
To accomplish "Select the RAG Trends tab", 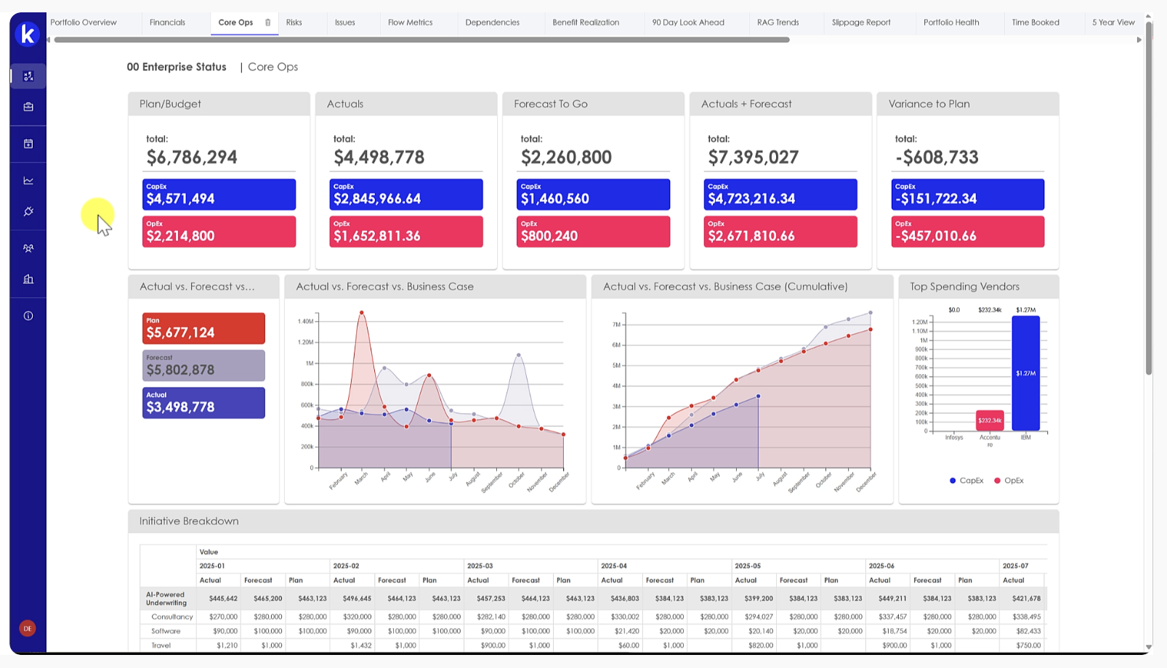I will [778, 23].
